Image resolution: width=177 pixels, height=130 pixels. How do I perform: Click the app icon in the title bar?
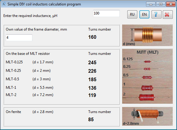[x=4, y=4]
